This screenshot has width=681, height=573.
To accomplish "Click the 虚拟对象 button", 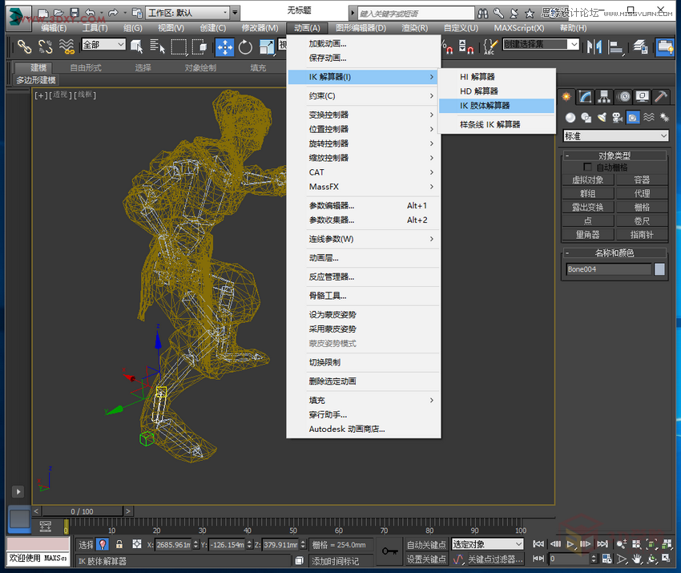I will [587, 180].
